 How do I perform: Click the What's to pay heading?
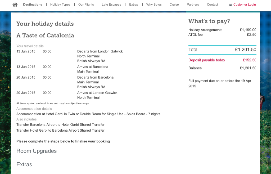(x=209, y=21)
